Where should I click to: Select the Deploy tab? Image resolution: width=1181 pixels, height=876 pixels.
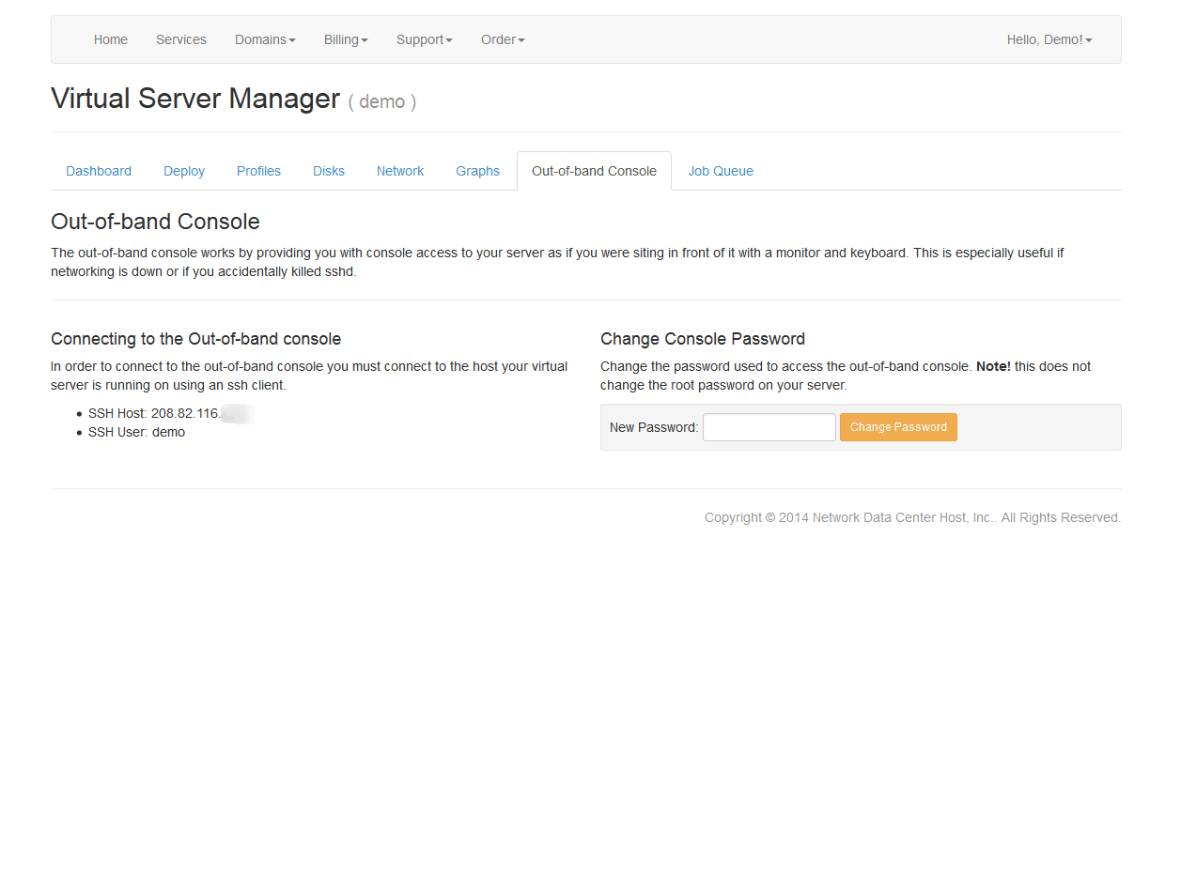click(184, 171)
